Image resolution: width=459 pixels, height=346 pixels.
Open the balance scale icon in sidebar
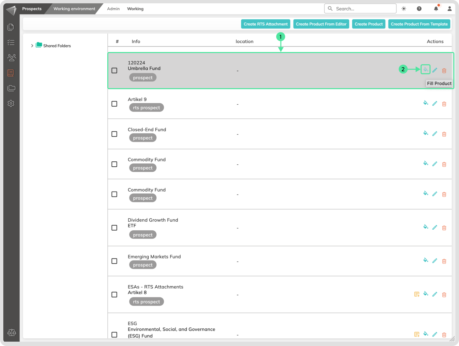12,332
